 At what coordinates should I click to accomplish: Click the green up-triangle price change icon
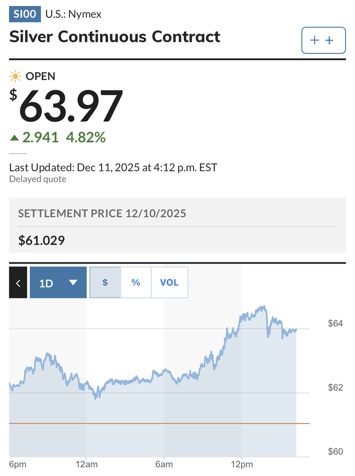[14, 138]
